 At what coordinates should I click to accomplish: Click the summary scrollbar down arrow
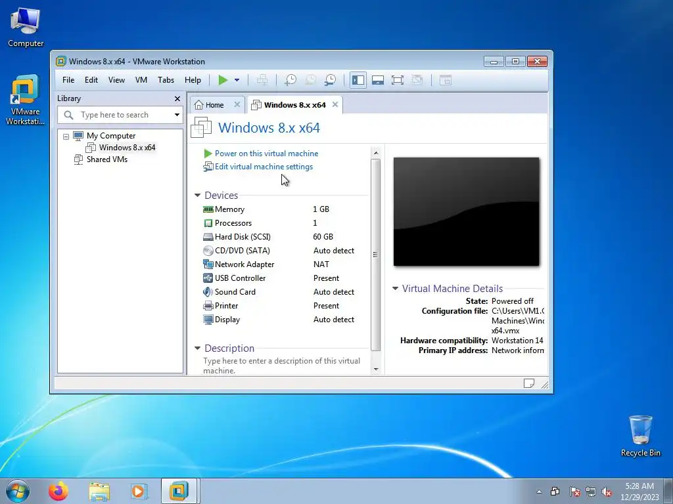376,369
